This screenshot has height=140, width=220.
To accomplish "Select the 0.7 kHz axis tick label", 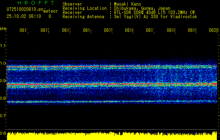I will [3, 115].
